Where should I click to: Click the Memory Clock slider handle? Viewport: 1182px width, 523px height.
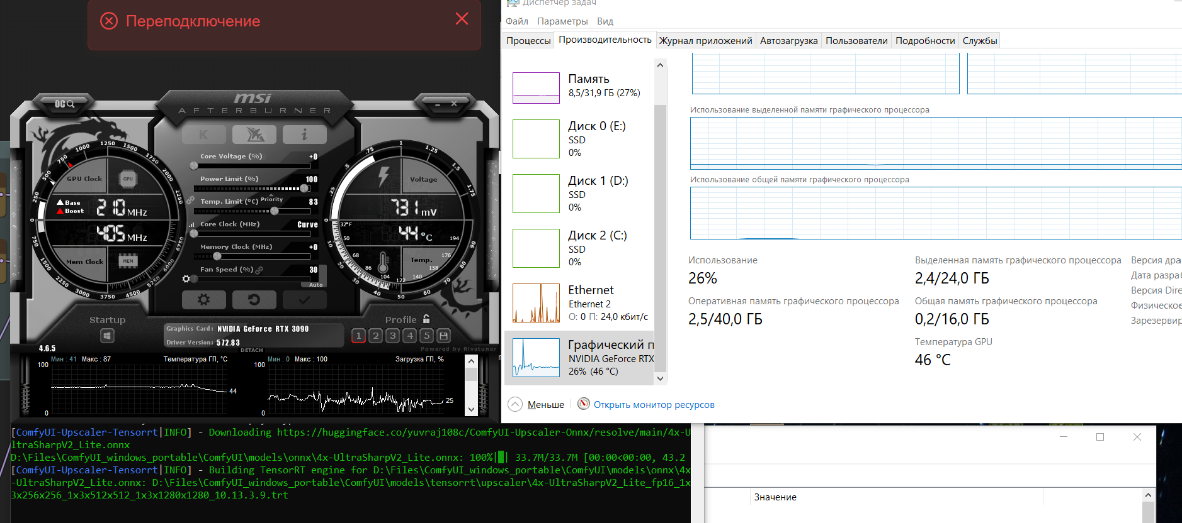tap(217, 256)
